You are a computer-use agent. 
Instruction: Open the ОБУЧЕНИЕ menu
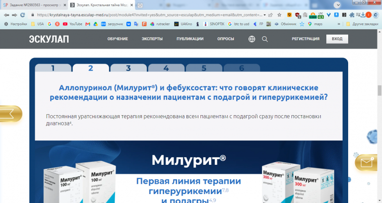coord(118,39)
